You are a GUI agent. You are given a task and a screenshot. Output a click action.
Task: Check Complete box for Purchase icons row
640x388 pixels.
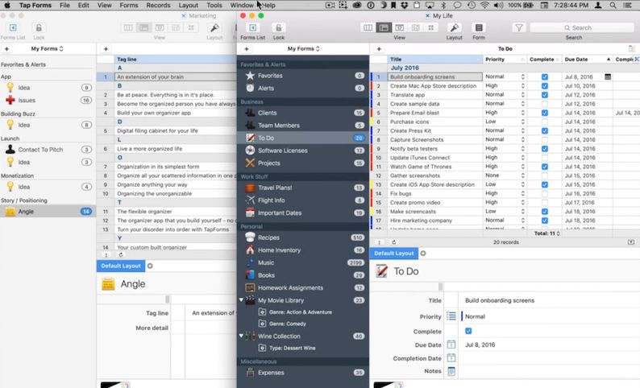click(x=545, y=122)
